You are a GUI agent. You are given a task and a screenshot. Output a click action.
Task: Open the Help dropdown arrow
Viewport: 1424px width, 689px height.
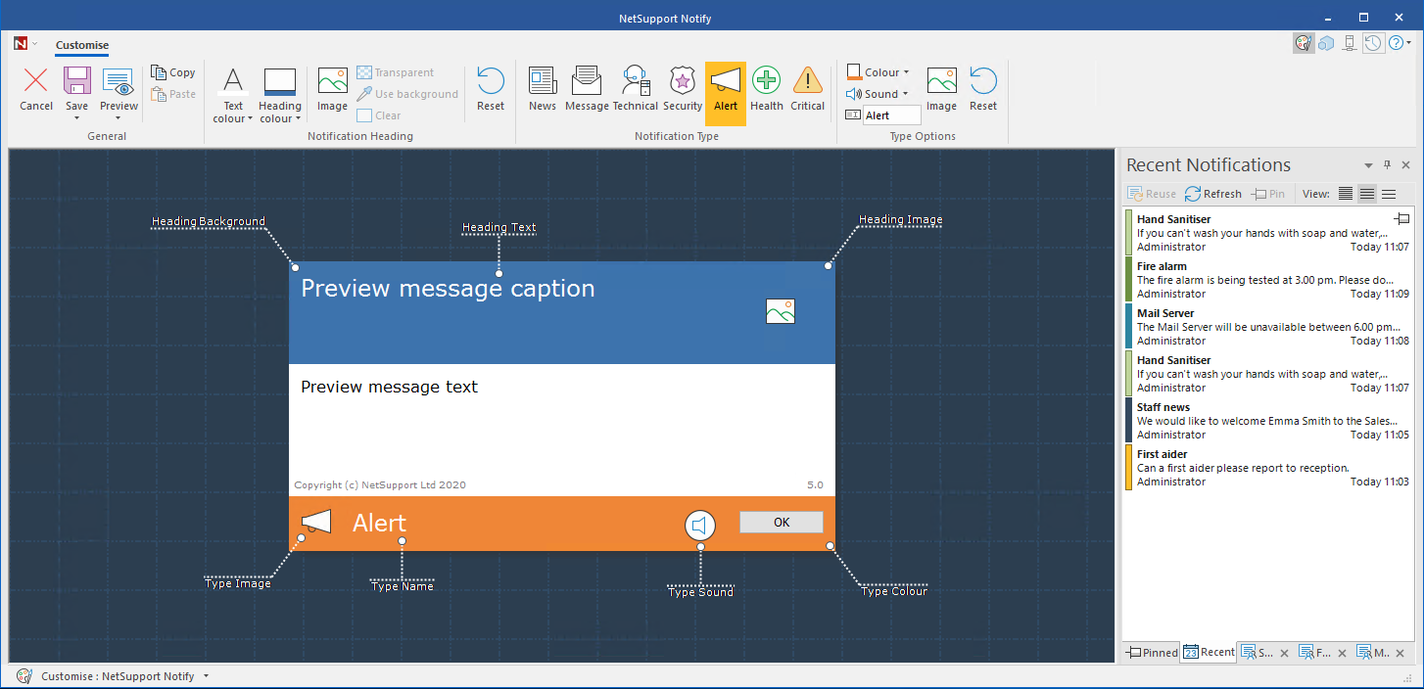pyautogui.click(x=1408, y=43)
